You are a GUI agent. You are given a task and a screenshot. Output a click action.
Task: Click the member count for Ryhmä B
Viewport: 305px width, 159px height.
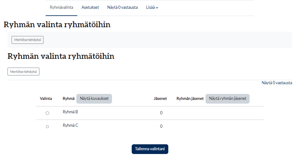[x=161, y=113]
